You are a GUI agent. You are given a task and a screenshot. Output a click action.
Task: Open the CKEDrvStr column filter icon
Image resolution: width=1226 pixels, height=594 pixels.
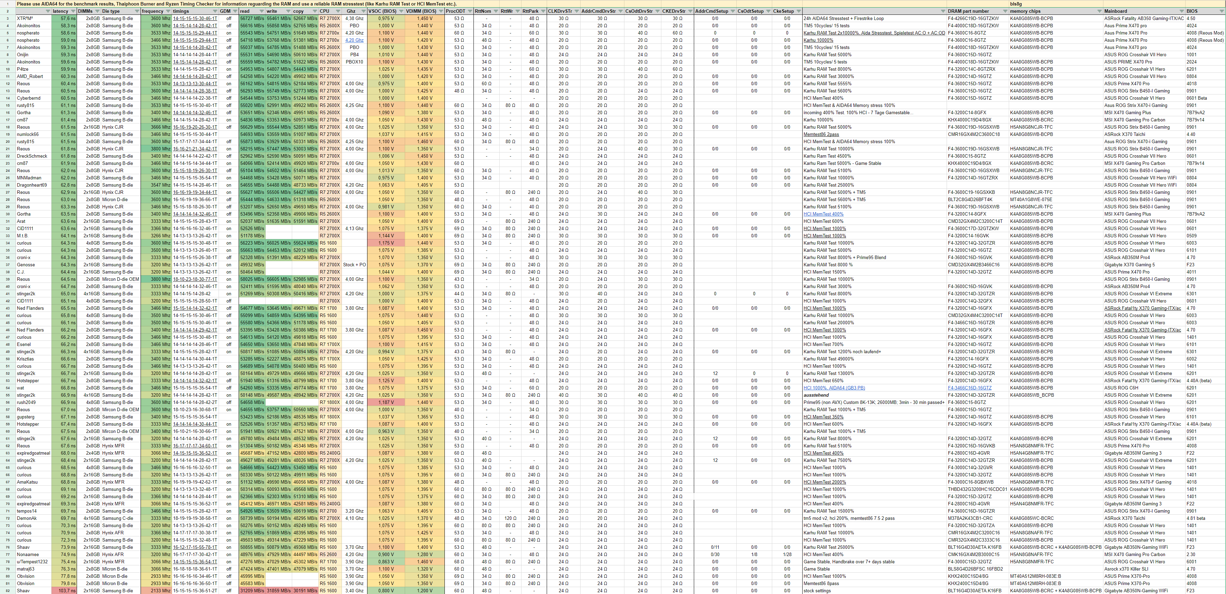(x=690, y=11)
